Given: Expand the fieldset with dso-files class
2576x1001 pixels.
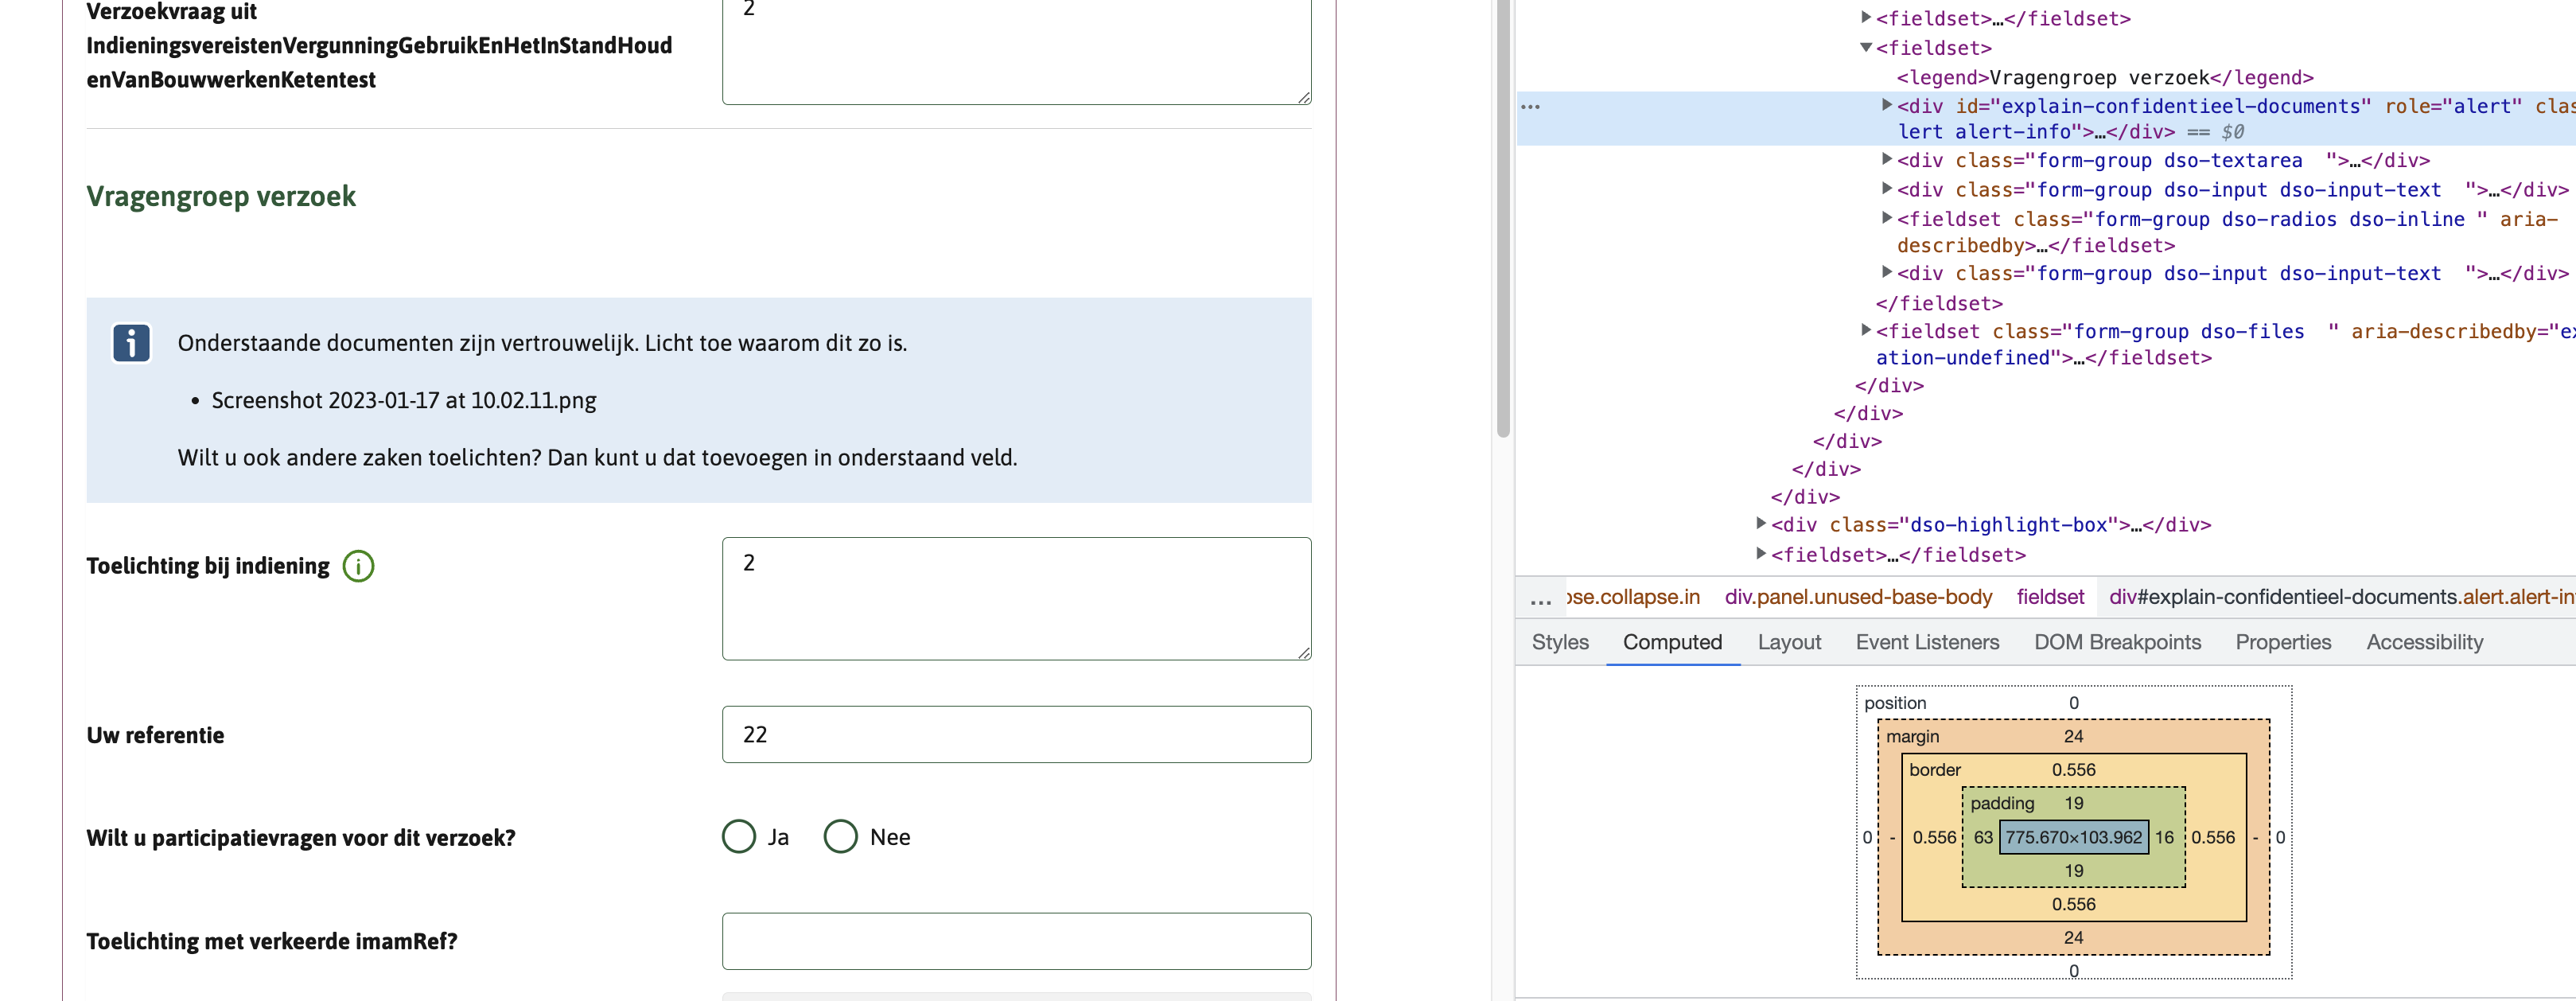Looking at the screenshot, I should (1866, 331).
